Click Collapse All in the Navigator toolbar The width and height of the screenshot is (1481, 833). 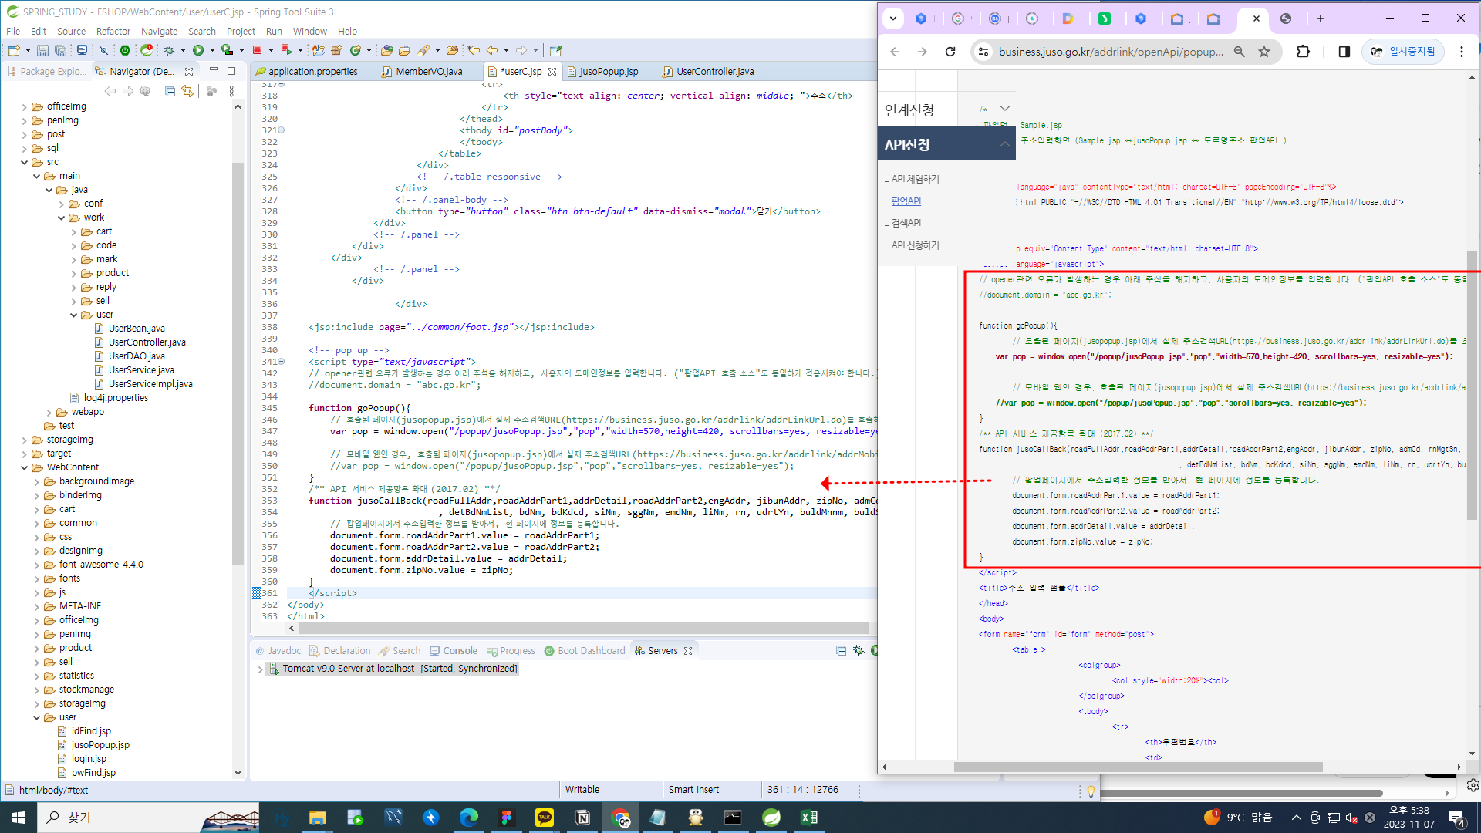(170, 91)
